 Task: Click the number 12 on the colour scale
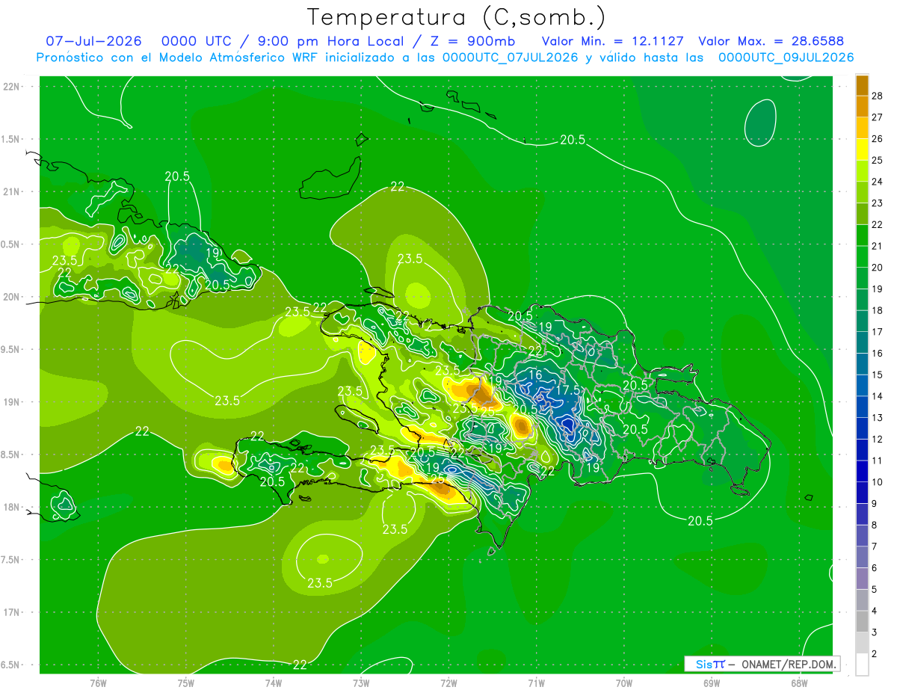click(878, 439)
